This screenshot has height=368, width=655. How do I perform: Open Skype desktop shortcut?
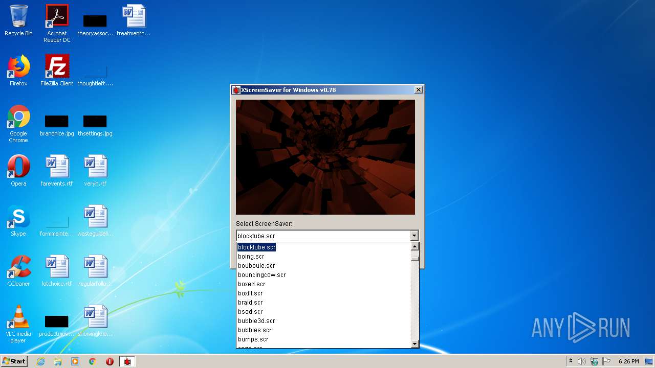tap(18, 221)
